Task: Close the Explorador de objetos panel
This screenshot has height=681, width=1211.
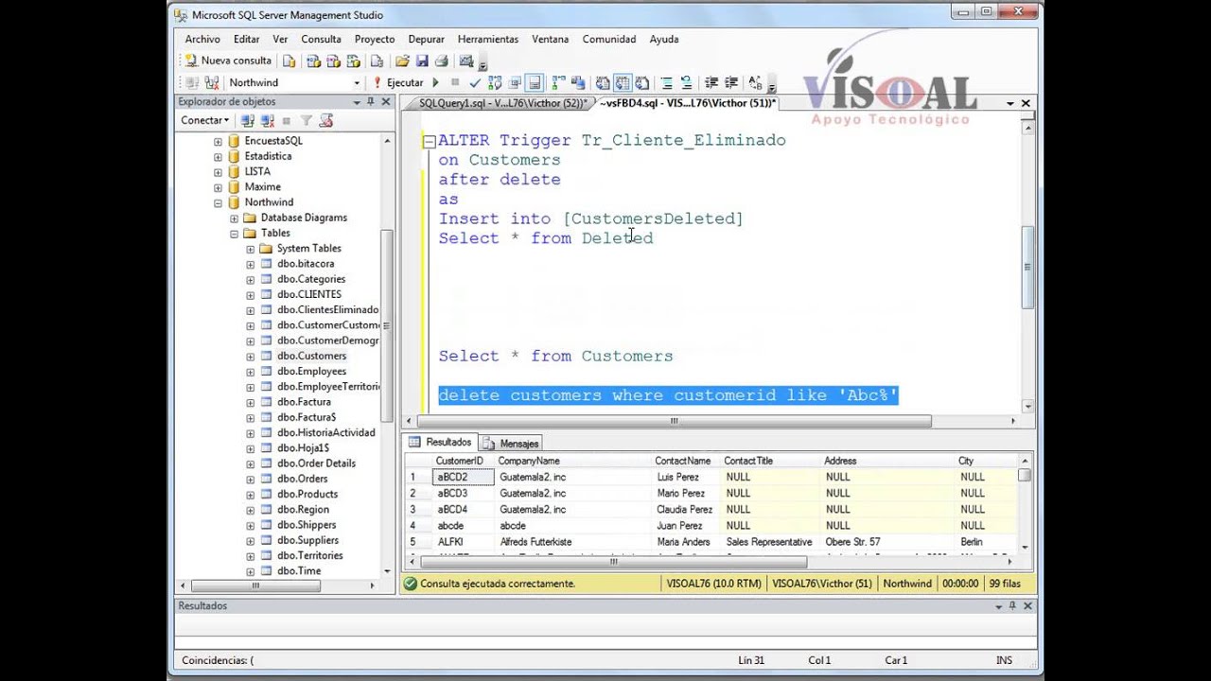Action: [x=386, y=101]
